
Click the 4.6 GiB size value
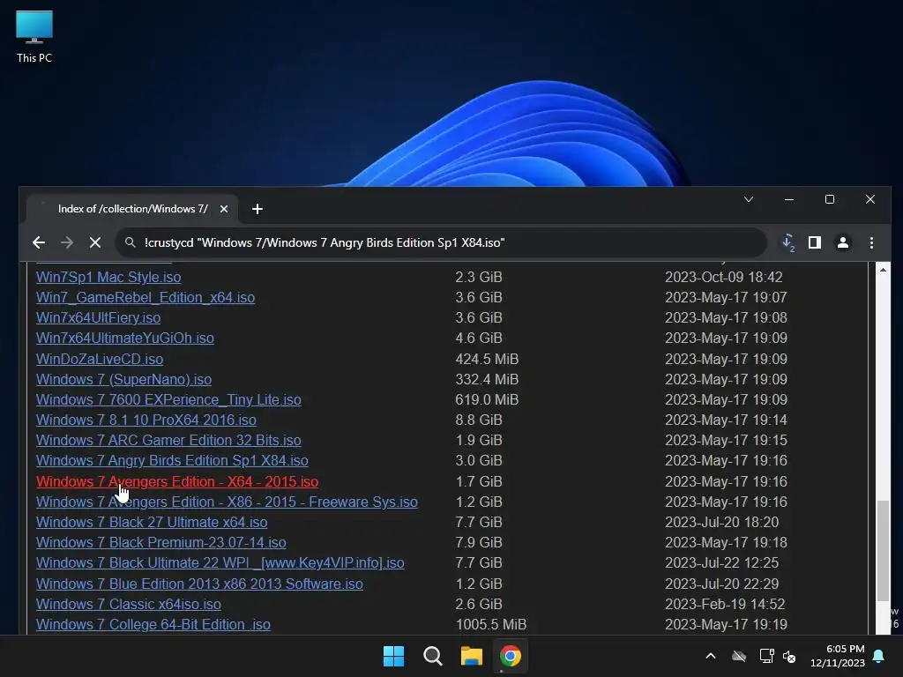479,338
